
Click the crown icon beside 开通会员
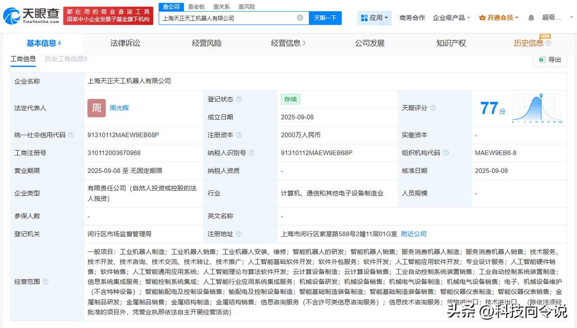(482, 18)
